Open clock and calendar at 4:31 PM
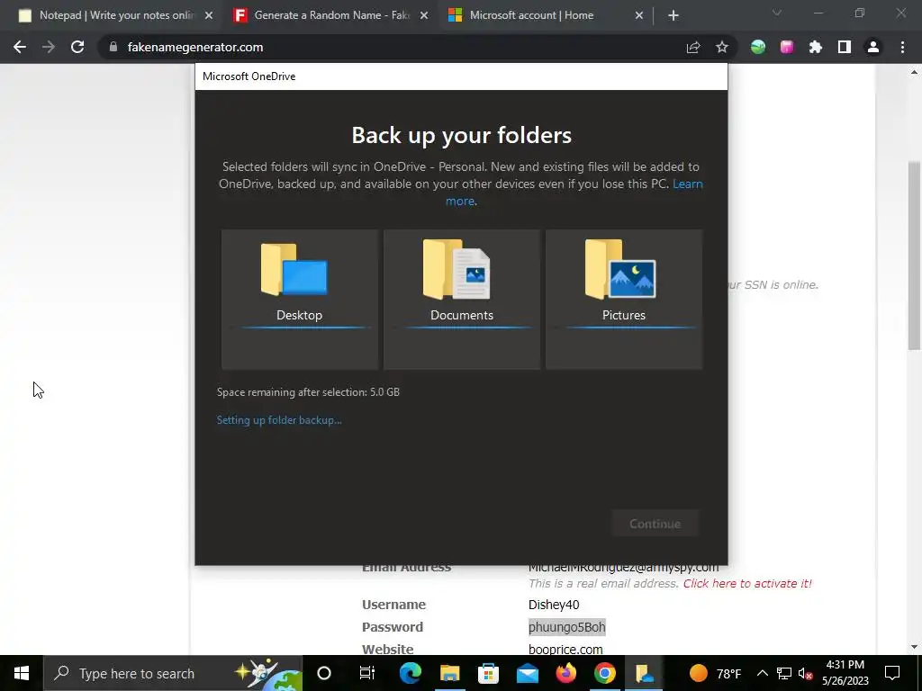 [845, 673]
